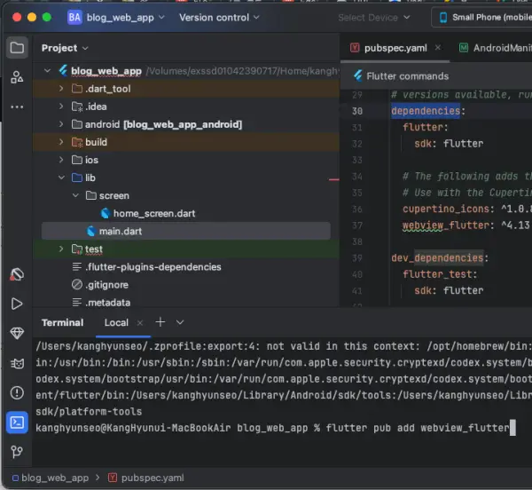Expand the .idea folder
The width and height of the screenshot is (532, 490).
[61, 107]
